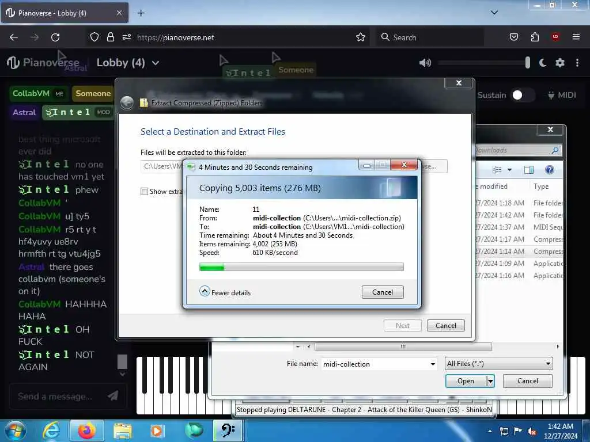Click the search magnifier in Downloads search box
590x442 pixels.
click(555, 150)
